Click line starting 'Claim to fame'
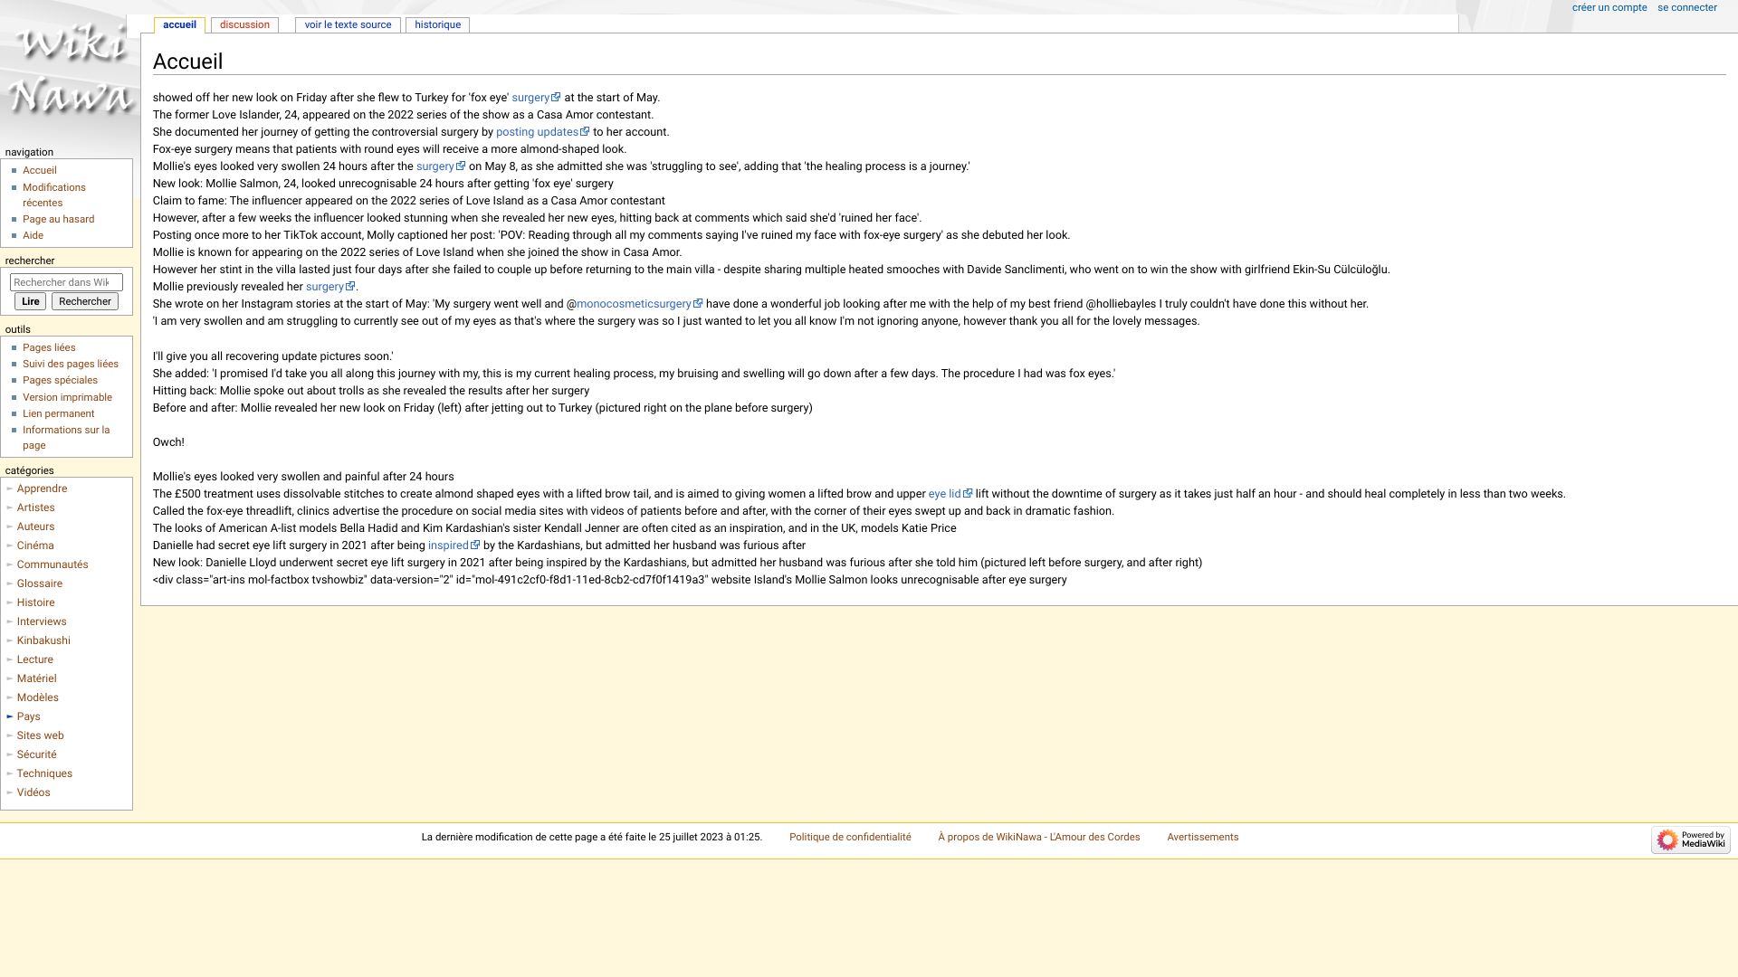 408,201
